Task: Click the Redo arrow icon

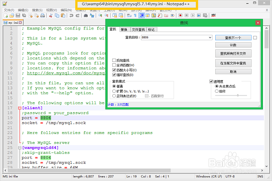Action: 78,15
